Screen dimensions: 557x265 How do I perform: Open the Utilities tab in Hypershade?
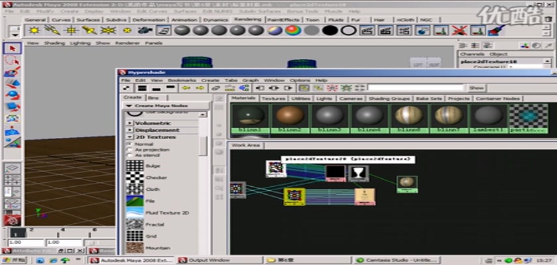click(300, 98)
